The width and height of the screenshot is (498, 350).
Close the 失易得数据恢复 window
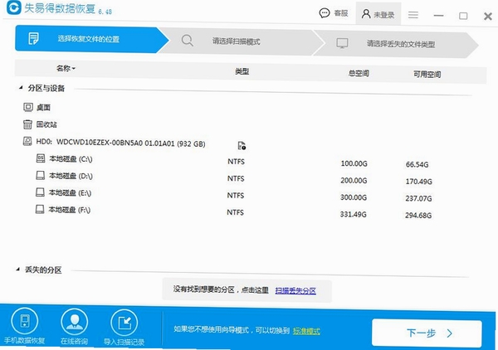pos(488,17)
